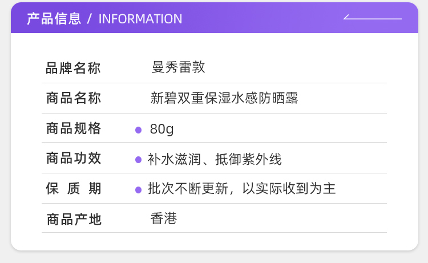This screenshot has height=263, width=428.
Task: Select the 商品功效 label
Action: point(74,158)
